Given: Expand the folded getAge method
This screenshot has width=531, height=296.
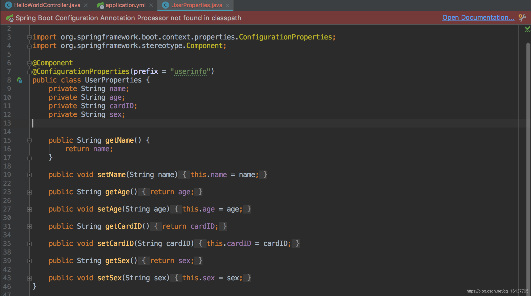Looking at the screenshot, I should click(x=29, y=192).
